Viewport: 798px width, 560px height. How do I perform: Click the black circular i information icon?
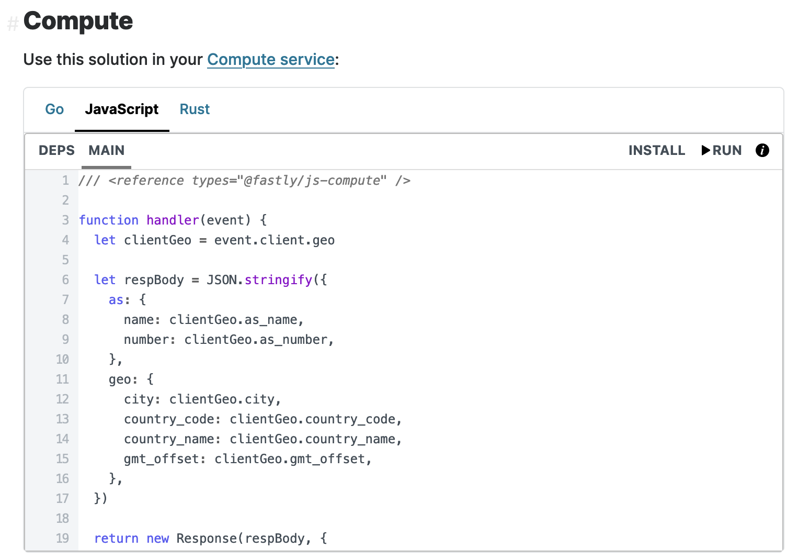coord(762,151)
